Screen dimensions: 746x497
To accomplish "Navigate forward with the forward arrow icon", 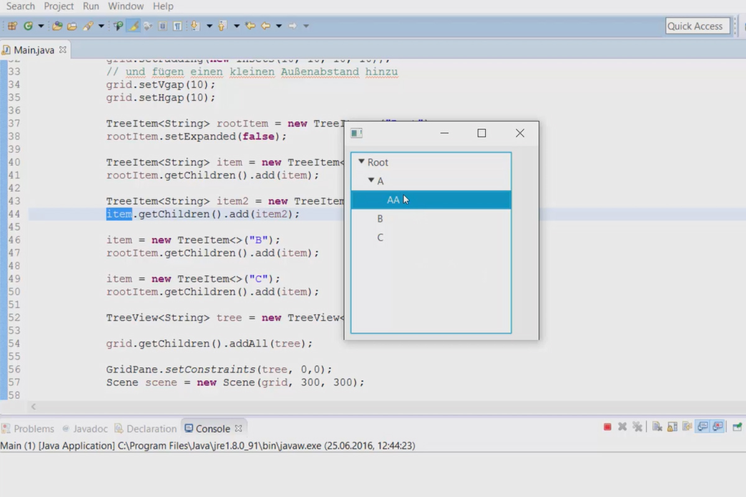I will 293,25.
